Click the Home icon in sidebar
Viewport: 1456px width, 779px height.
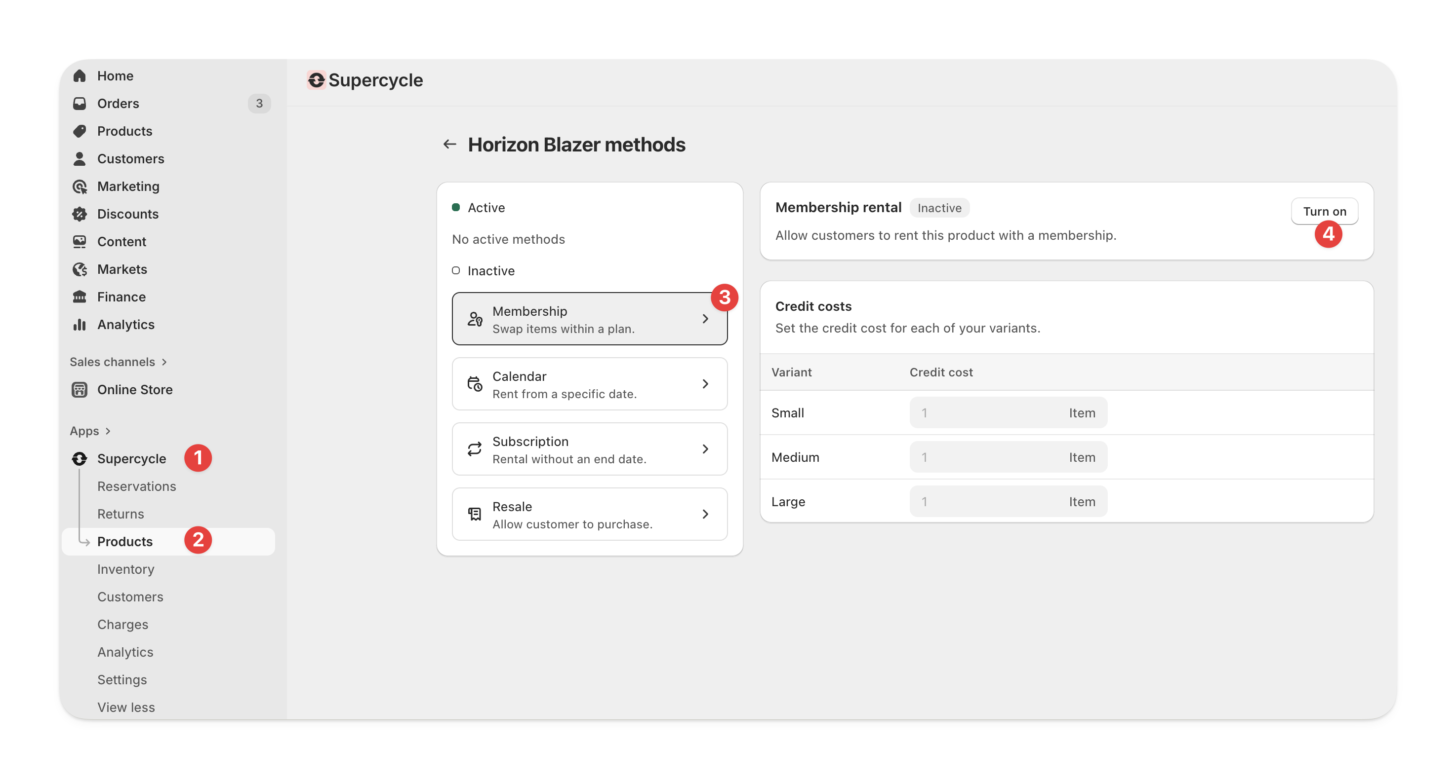pos(80,75)
